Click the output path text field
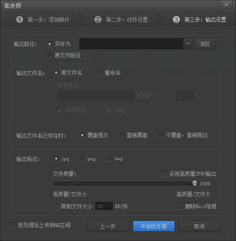The height and width of the screenshot is (241, 236). 131,44
